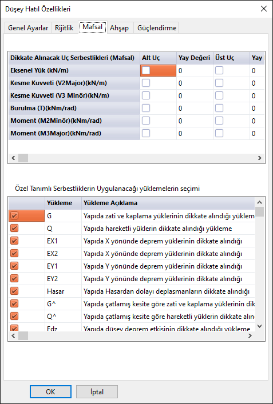The width and height of the screenshot is (273, 404).
Task: Click Yay Değeri field for Kesme Kuvveti V2Major
Action: click(x=195, y=83)
